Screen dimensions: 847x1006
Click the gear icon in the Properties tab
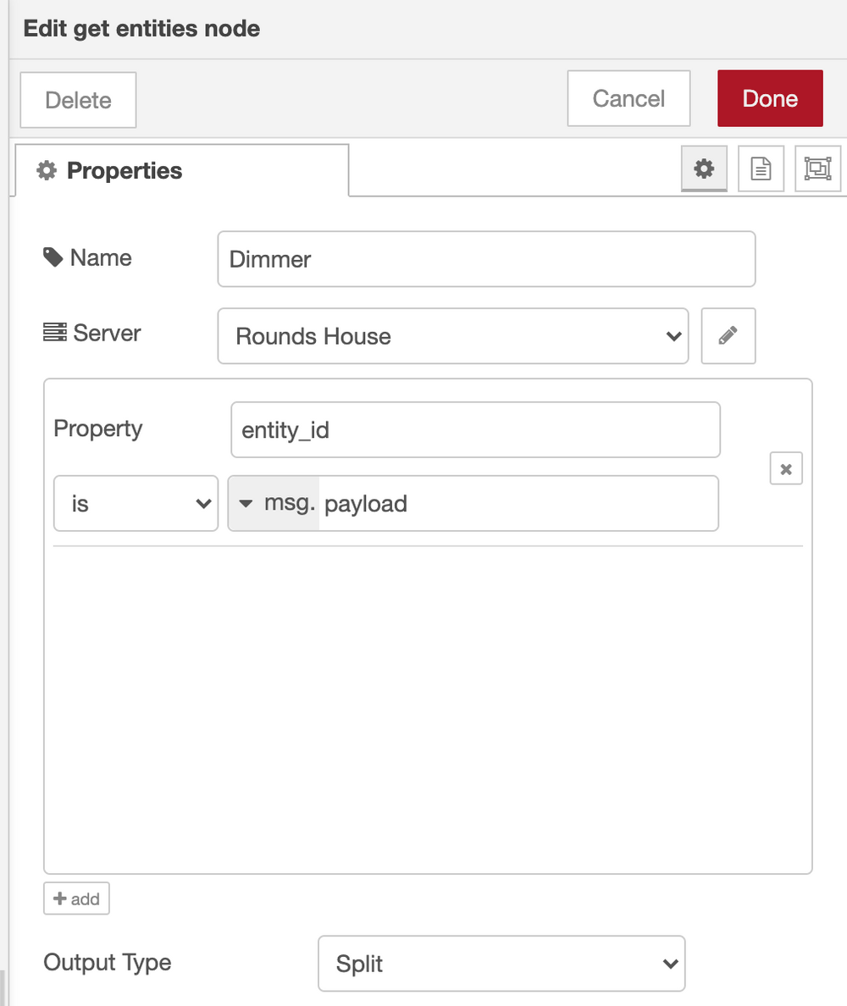(46, 171)
